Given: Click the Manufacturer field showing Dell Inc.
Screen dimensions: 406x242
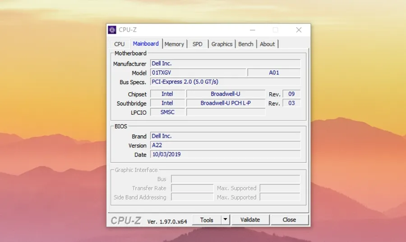Looking at the screenshot, I should tap(225, 63).
